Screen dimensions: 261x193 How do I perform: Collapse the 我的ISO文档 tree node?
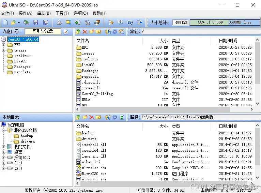(x=3, y=130)
